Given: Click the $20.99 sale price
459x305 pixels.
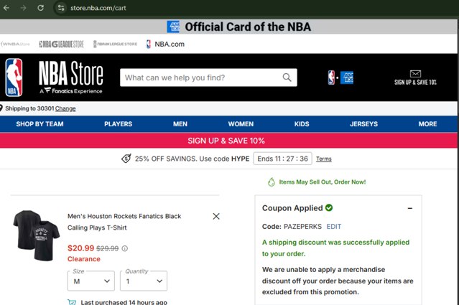Looking at the screenshot, I should tap(80, 248).
